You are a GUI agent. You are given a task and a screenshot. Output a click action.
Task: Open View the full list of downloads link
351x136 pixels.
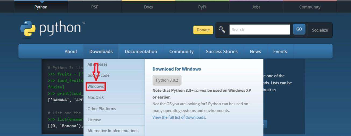point(179,117)
